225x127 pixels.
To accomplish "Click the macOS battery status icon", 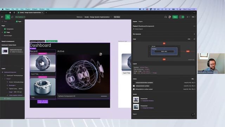I will [x=173, y=9].
